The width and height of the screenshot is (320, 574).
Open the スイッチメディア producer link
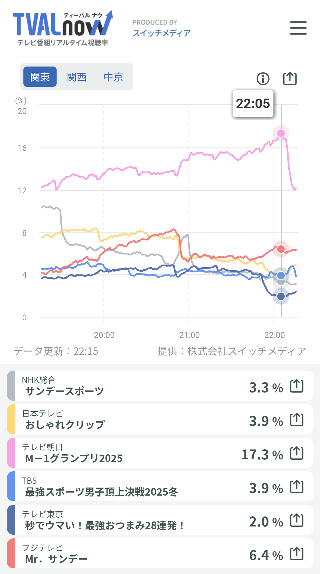[161, 33]
